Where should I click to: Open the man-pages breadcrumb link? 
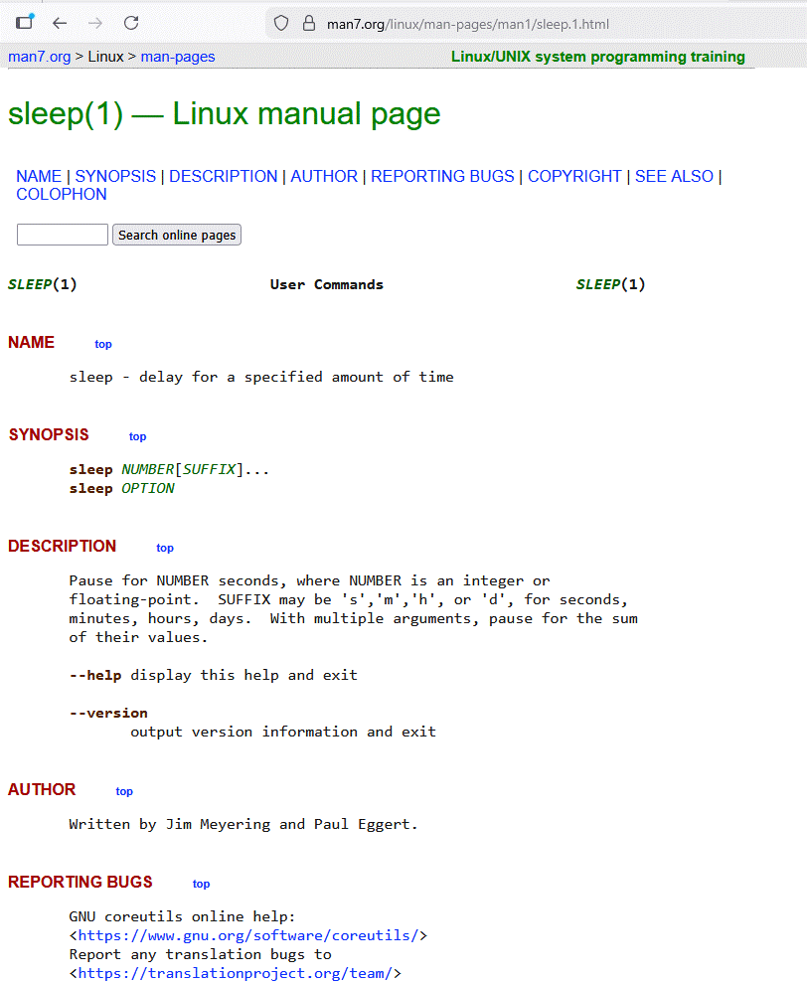click(178, 57)
